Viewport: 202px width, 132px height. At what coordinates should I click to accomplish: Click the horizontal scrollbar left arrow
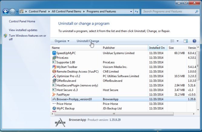point(52,114)
